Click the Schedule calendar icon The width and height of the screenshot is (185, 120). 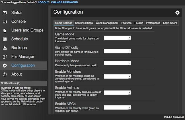click(x=5, y=39)
